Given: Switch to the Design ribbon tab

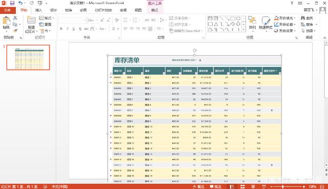Looking at the screenshot, I should 53,10.
